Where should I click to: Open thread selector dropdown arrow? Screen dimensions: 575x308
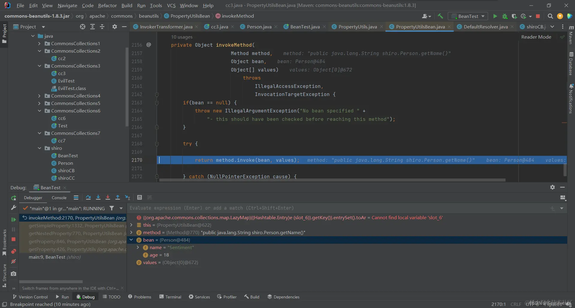tap(121, 208)
